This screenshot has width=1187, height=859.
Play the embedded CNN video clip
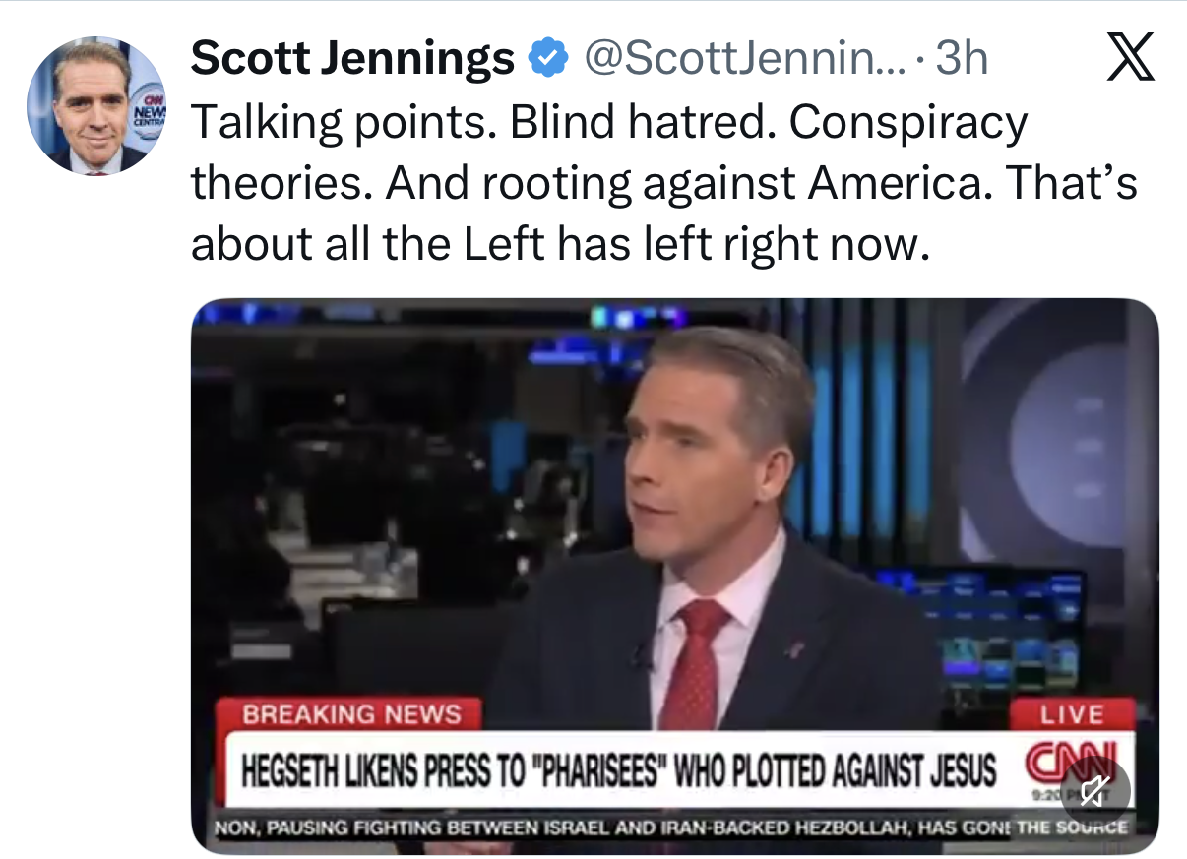coord(674,576)
